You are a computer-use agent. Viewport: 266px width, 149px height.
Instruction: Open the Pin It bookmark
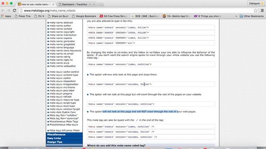pyautogui.click(x=39, y=16)
